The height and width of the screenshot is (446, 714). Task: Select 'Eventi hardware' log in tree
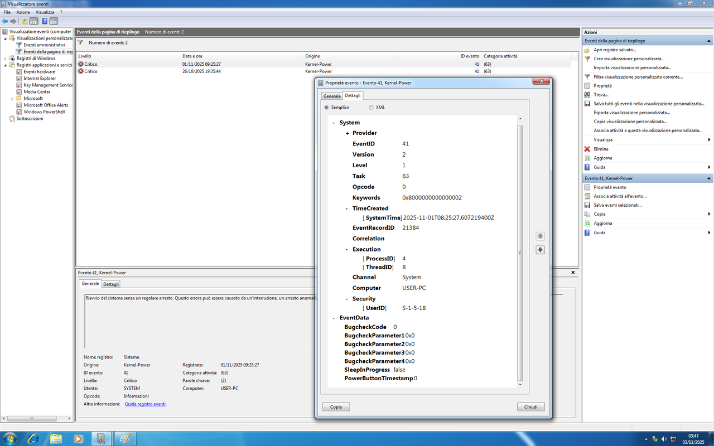click(39, 71)
